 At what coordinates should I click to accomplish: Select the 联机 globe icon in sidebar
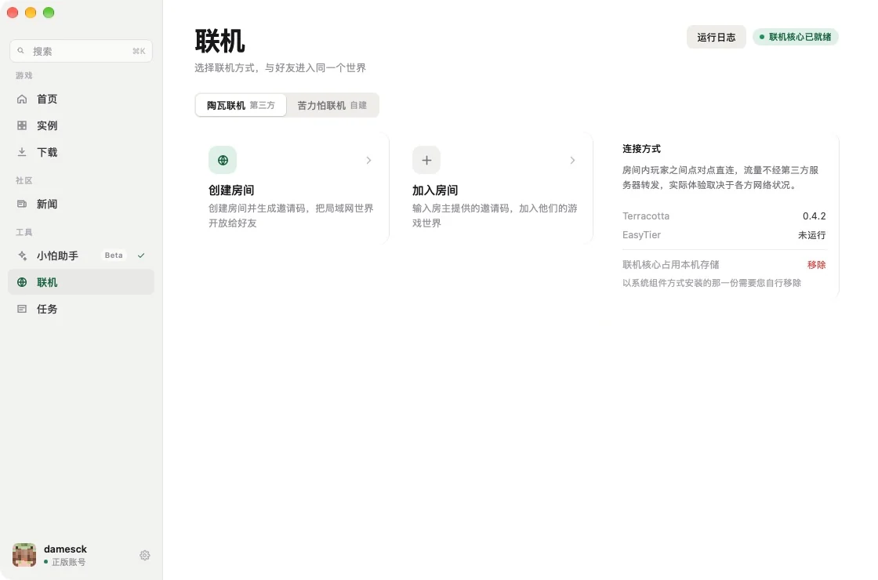pyautogui.click(x=22, y=282)
